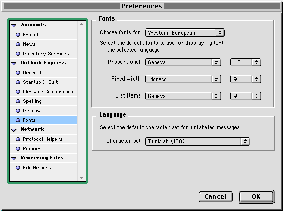Collapse the Outlook Express section triangle
283x211 pixels.
(14, 63)
